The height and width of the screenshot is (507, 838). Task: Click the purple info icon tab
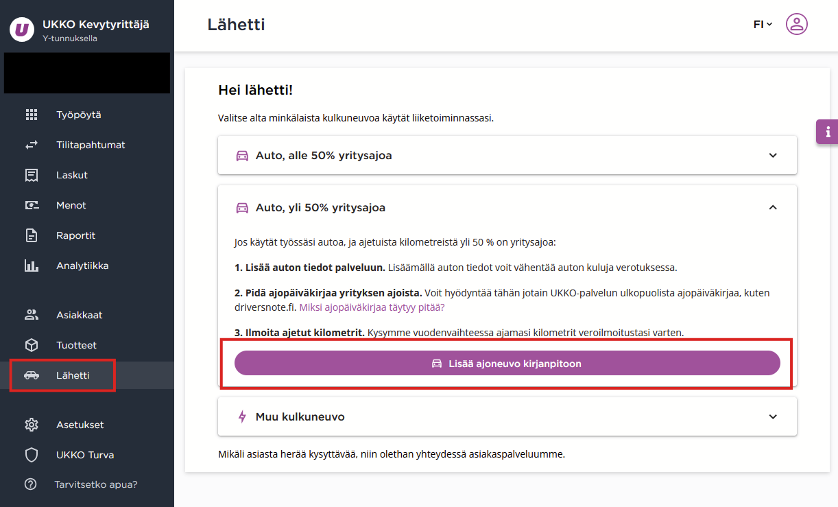coord(827,131)
